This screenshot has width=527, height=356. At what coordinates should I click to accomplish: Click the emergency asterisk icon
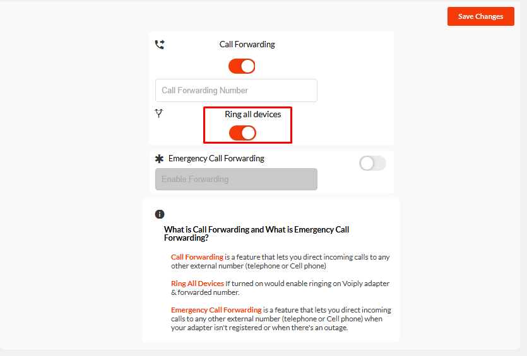tap(159, 159)
